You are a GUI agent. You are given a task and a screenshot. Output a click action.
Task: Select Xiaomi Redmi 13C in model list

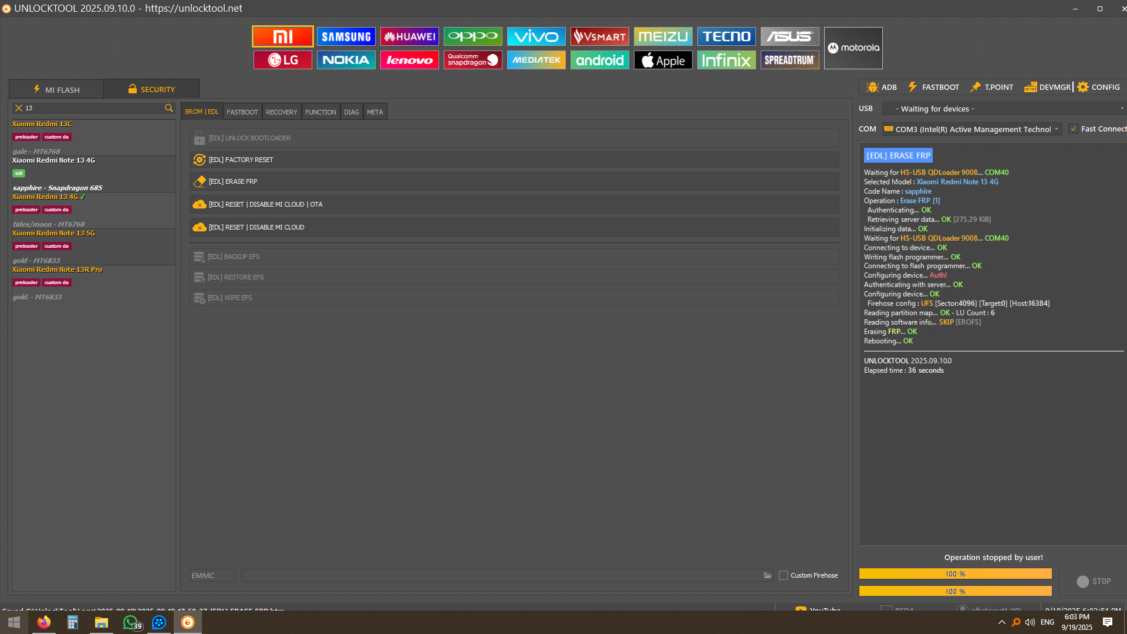coord(94,137)
